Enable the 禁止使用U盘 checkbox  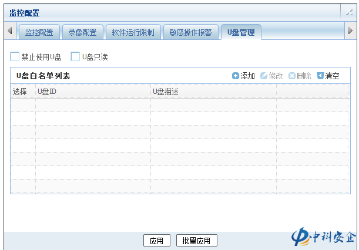(15, 56)
